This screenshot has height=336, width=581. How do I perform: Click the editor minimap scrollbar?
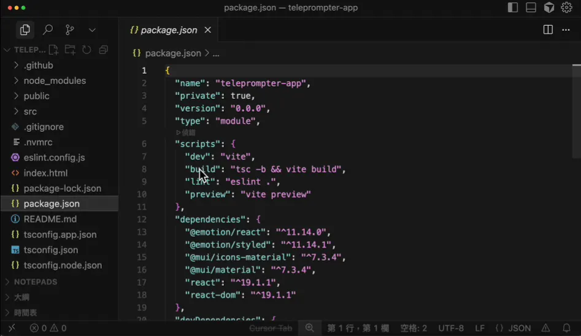coord(577,111)
